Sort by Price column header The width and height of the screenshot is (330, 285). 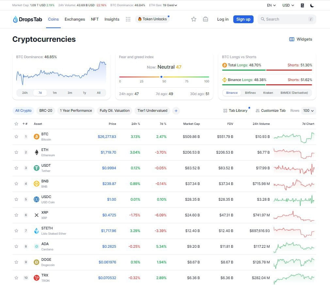click(x=112, y=124)
